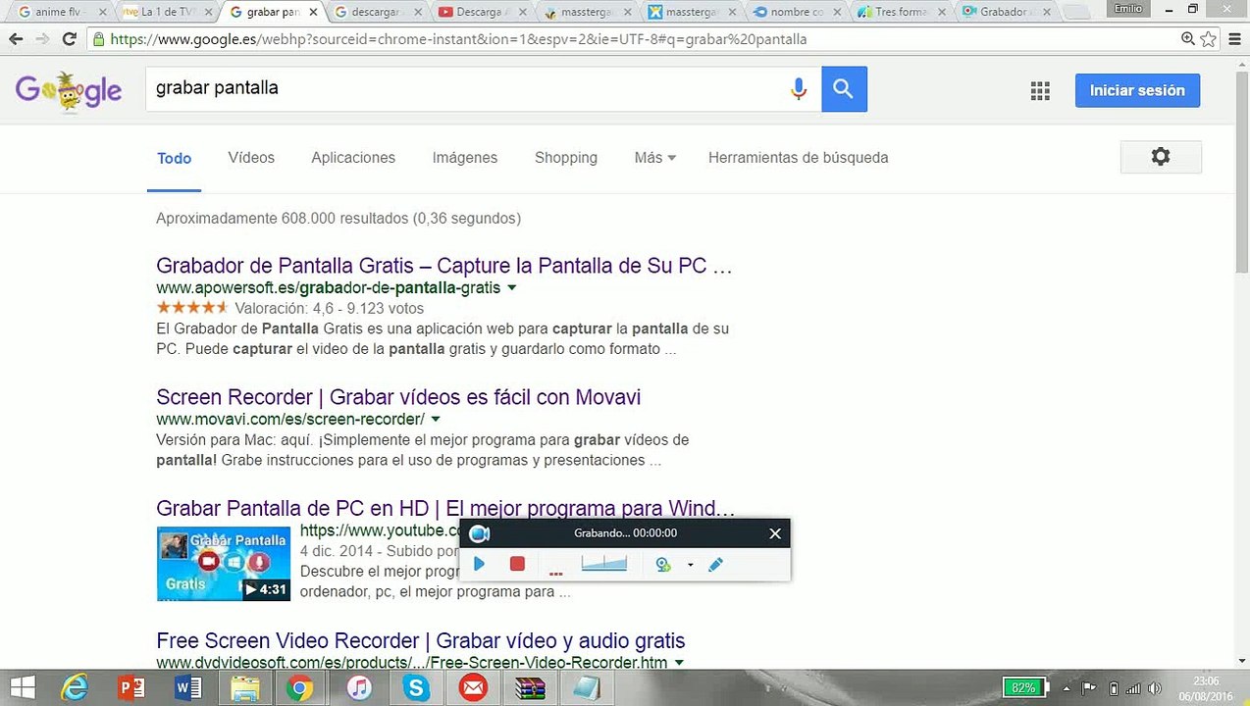Open PowerPoint from the taskbar

(x=131, y=687)
